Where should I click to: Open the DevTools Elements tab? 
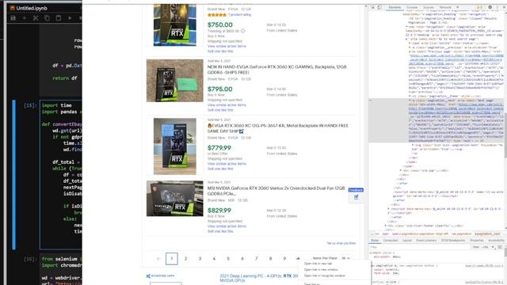395,7
